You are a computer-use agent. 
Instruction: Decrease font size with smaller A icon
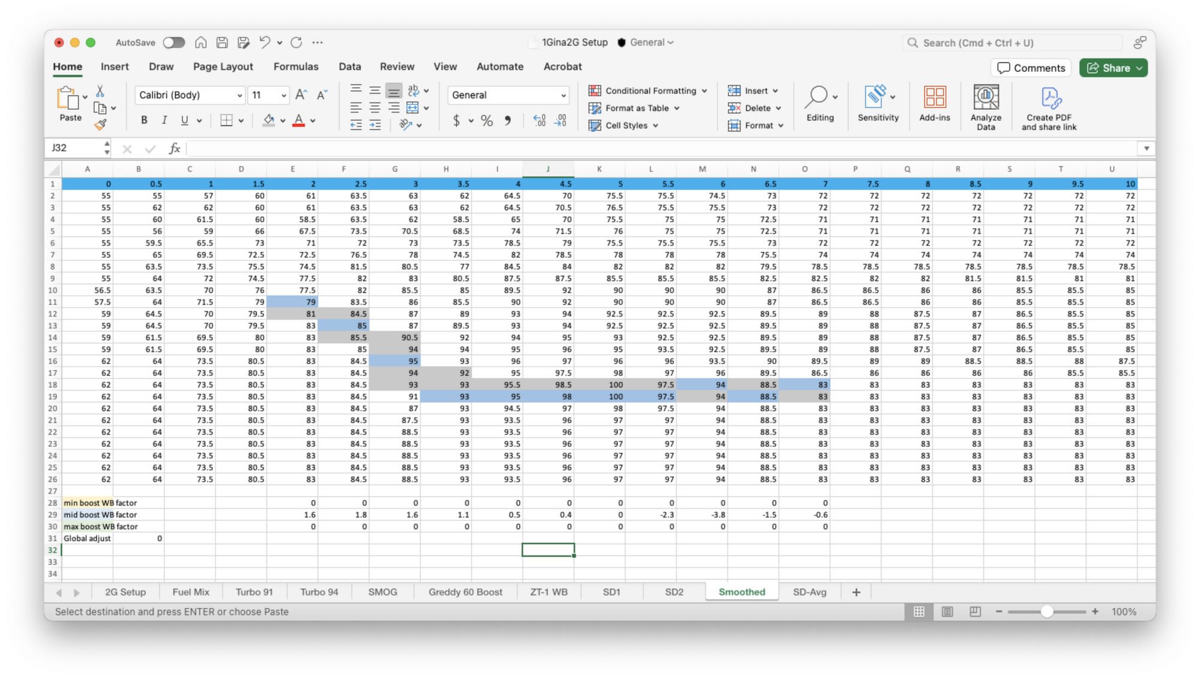322,95
